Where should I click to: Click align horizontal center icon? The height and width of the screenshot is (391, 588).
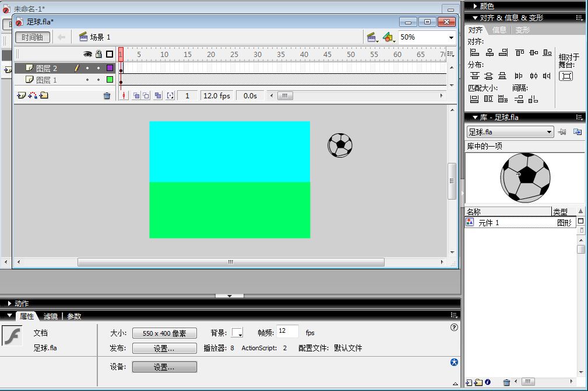pos(490,52)
